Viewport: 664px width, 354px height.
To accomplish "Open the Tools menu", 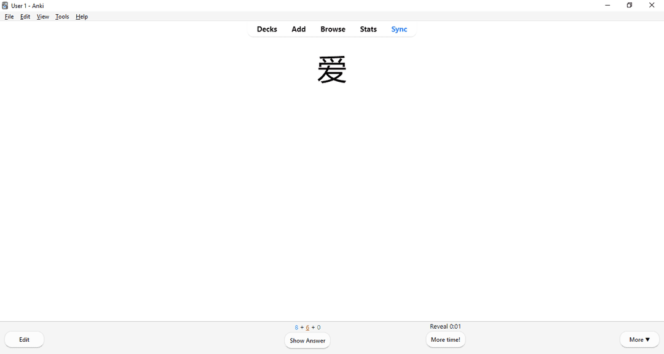I will click(61, 17).
